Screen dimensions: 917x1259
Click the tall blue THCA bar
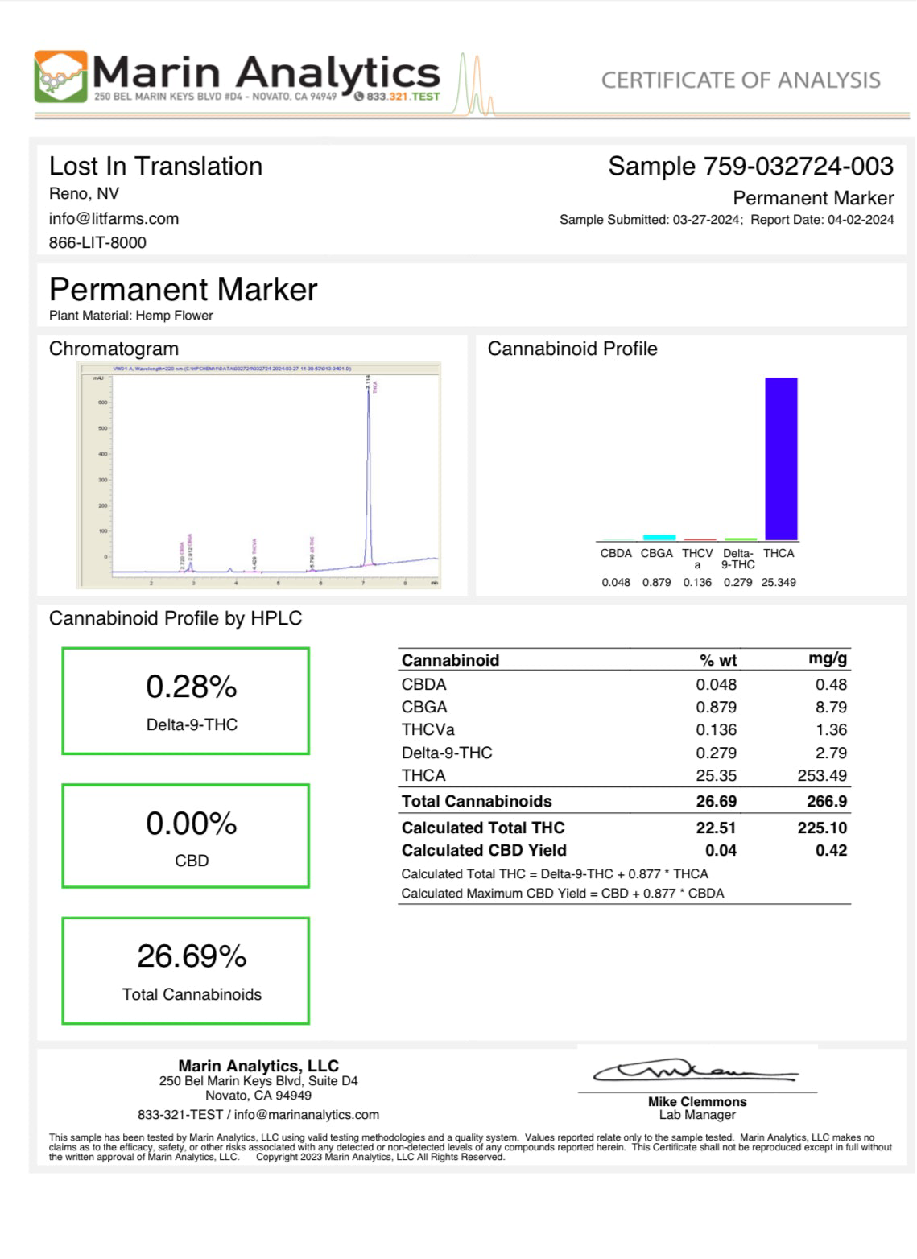click(x=780, y=458)
